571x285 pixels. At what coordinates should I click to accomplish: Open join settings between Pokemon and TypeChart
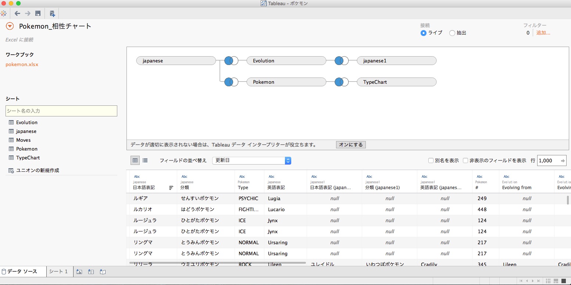tap(342, 82)
